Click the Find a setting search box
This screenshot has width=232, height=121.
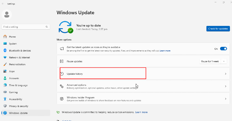(x=26, y=27)
